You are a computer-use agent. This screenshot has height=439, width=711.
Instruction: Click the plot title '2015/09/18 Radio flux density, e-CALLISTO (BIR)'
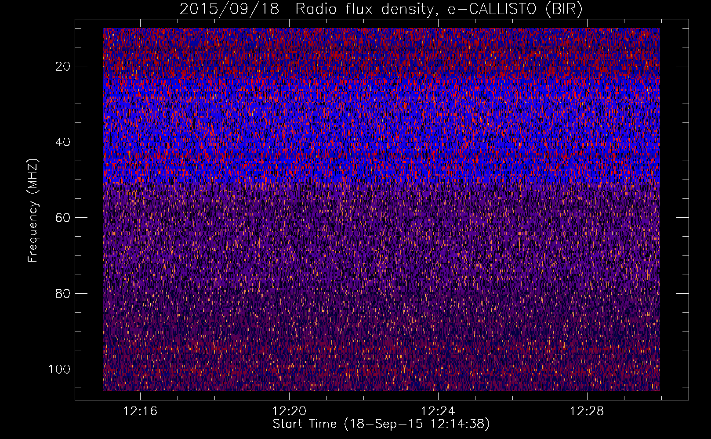[x=381, y=9]
